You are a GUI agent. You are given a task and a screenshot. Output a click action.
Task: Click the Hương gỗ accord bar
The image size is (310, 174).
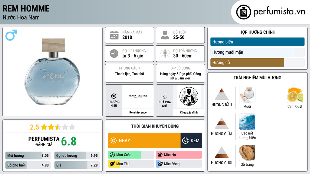tap(257, 62)
